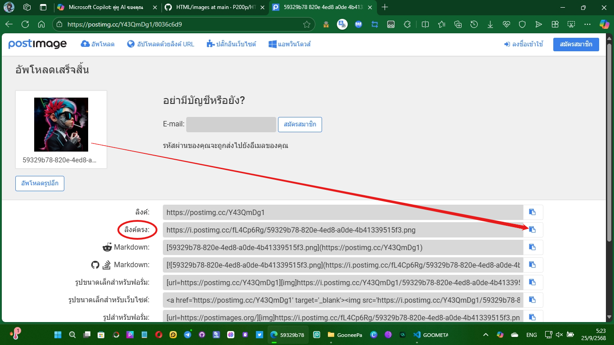Image resolution: width=614 pixels, height=345 pixels.
Task: Copy the ลิงค์ URL with its copy icon
Action: (x=533, y=212)
